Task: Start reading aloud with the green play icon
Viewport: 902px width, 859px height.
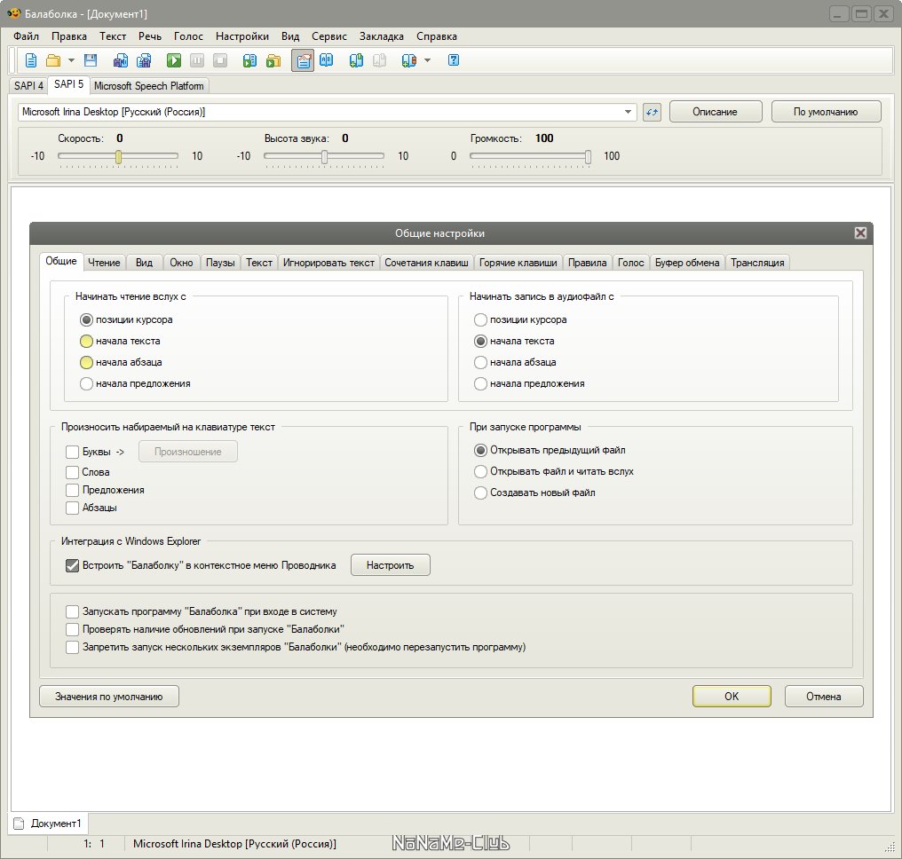Action: [x=174, y=60]
